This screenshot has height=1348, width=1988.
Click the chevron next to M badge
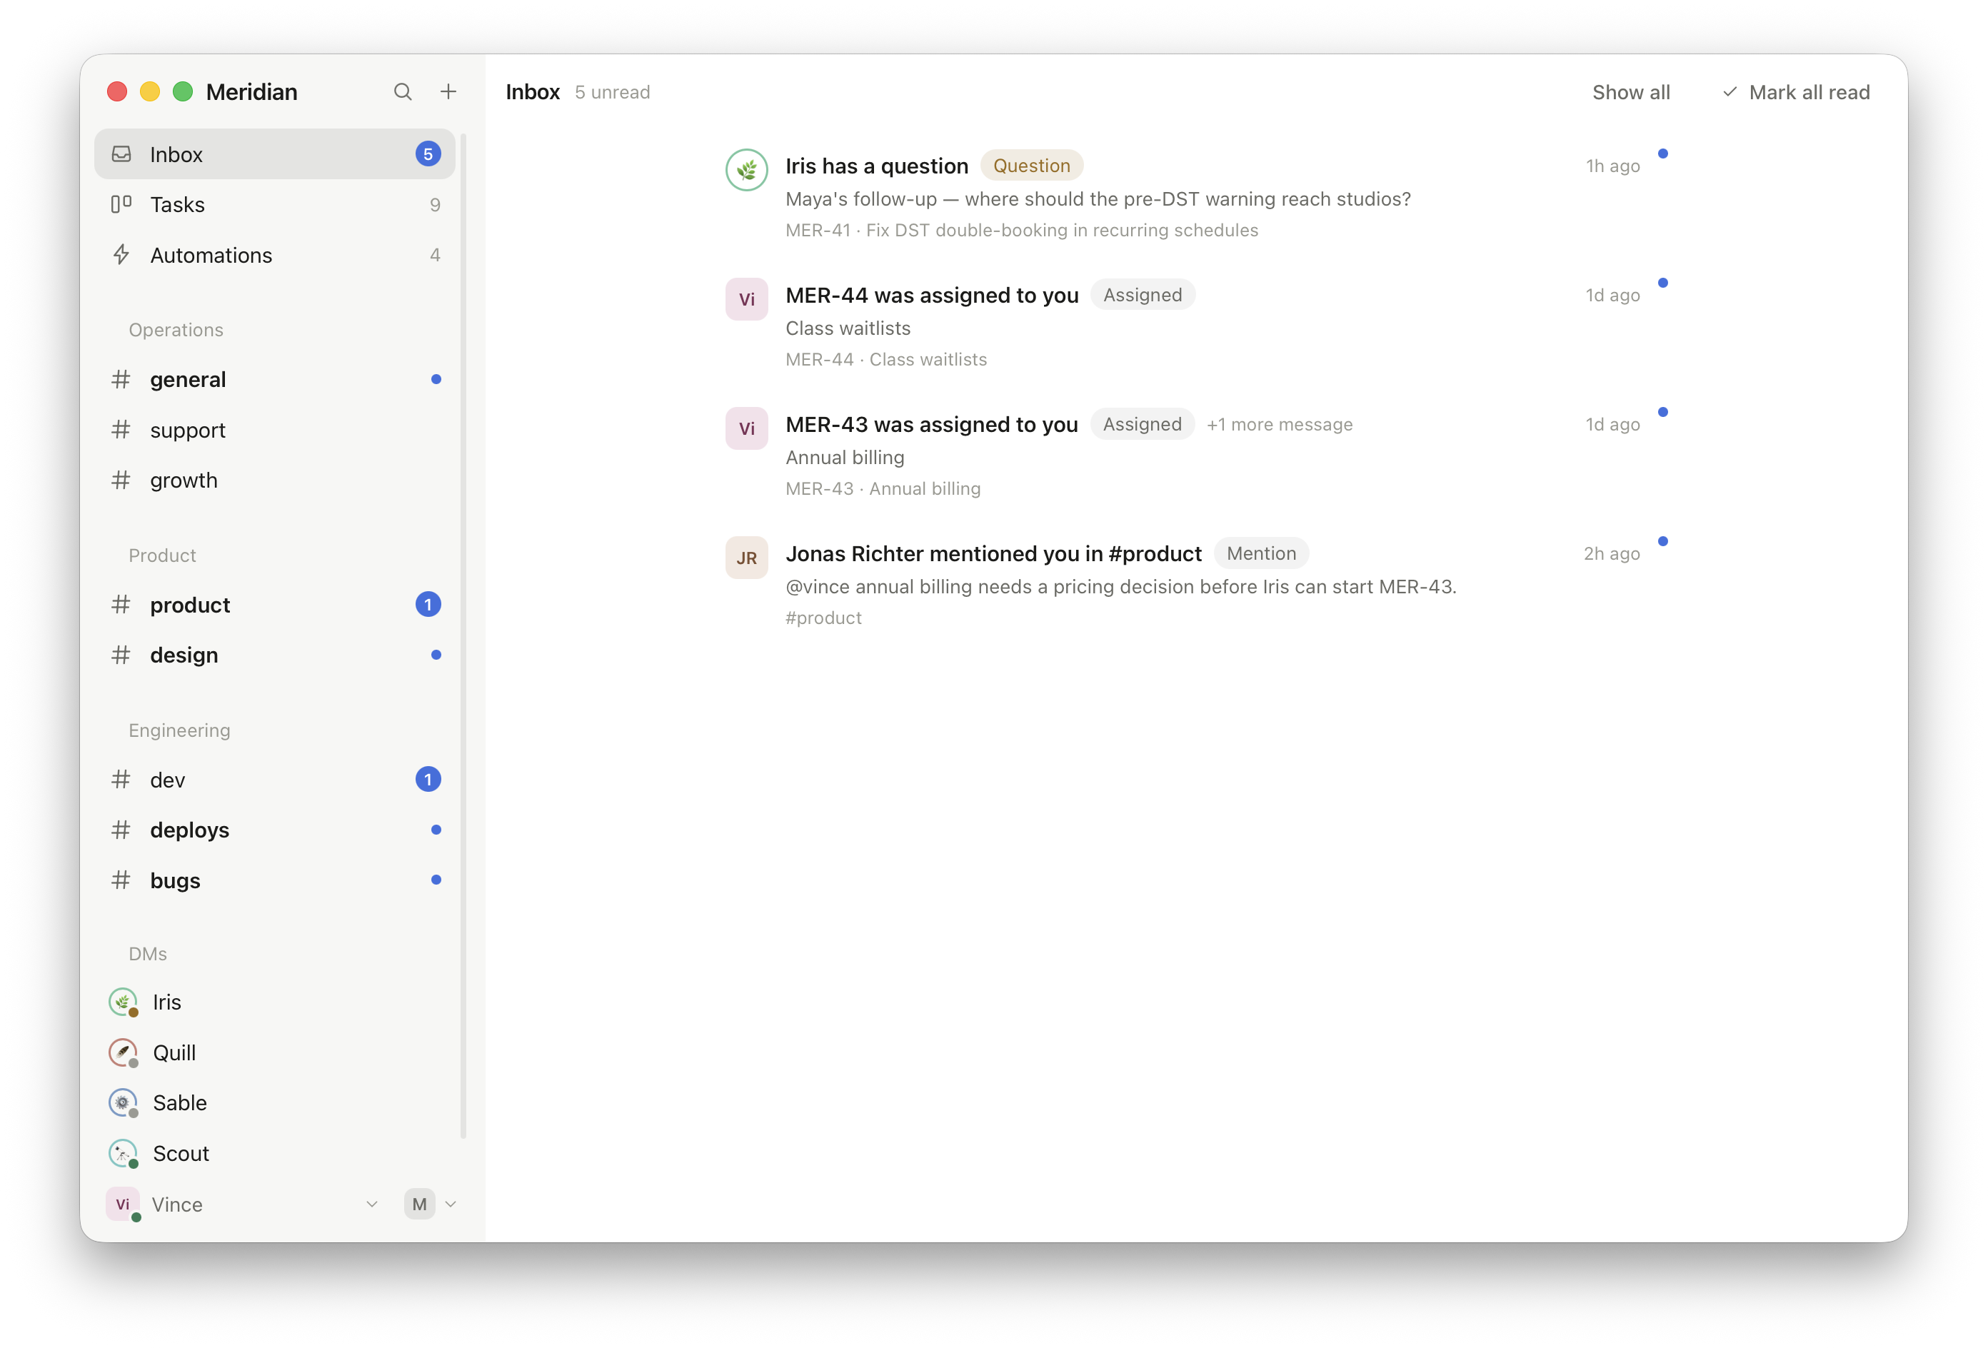(451, 1204)
